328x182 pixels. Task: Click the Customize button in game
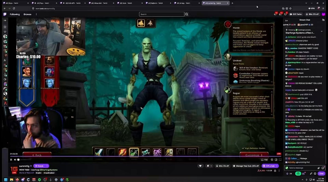[x=254, y=155]
